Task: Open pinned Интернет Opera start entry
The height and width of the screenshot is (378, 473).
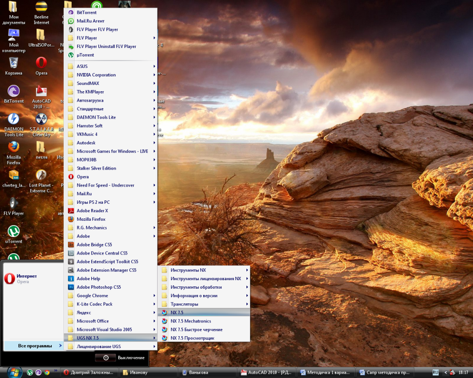Action: tap(33, 278)
